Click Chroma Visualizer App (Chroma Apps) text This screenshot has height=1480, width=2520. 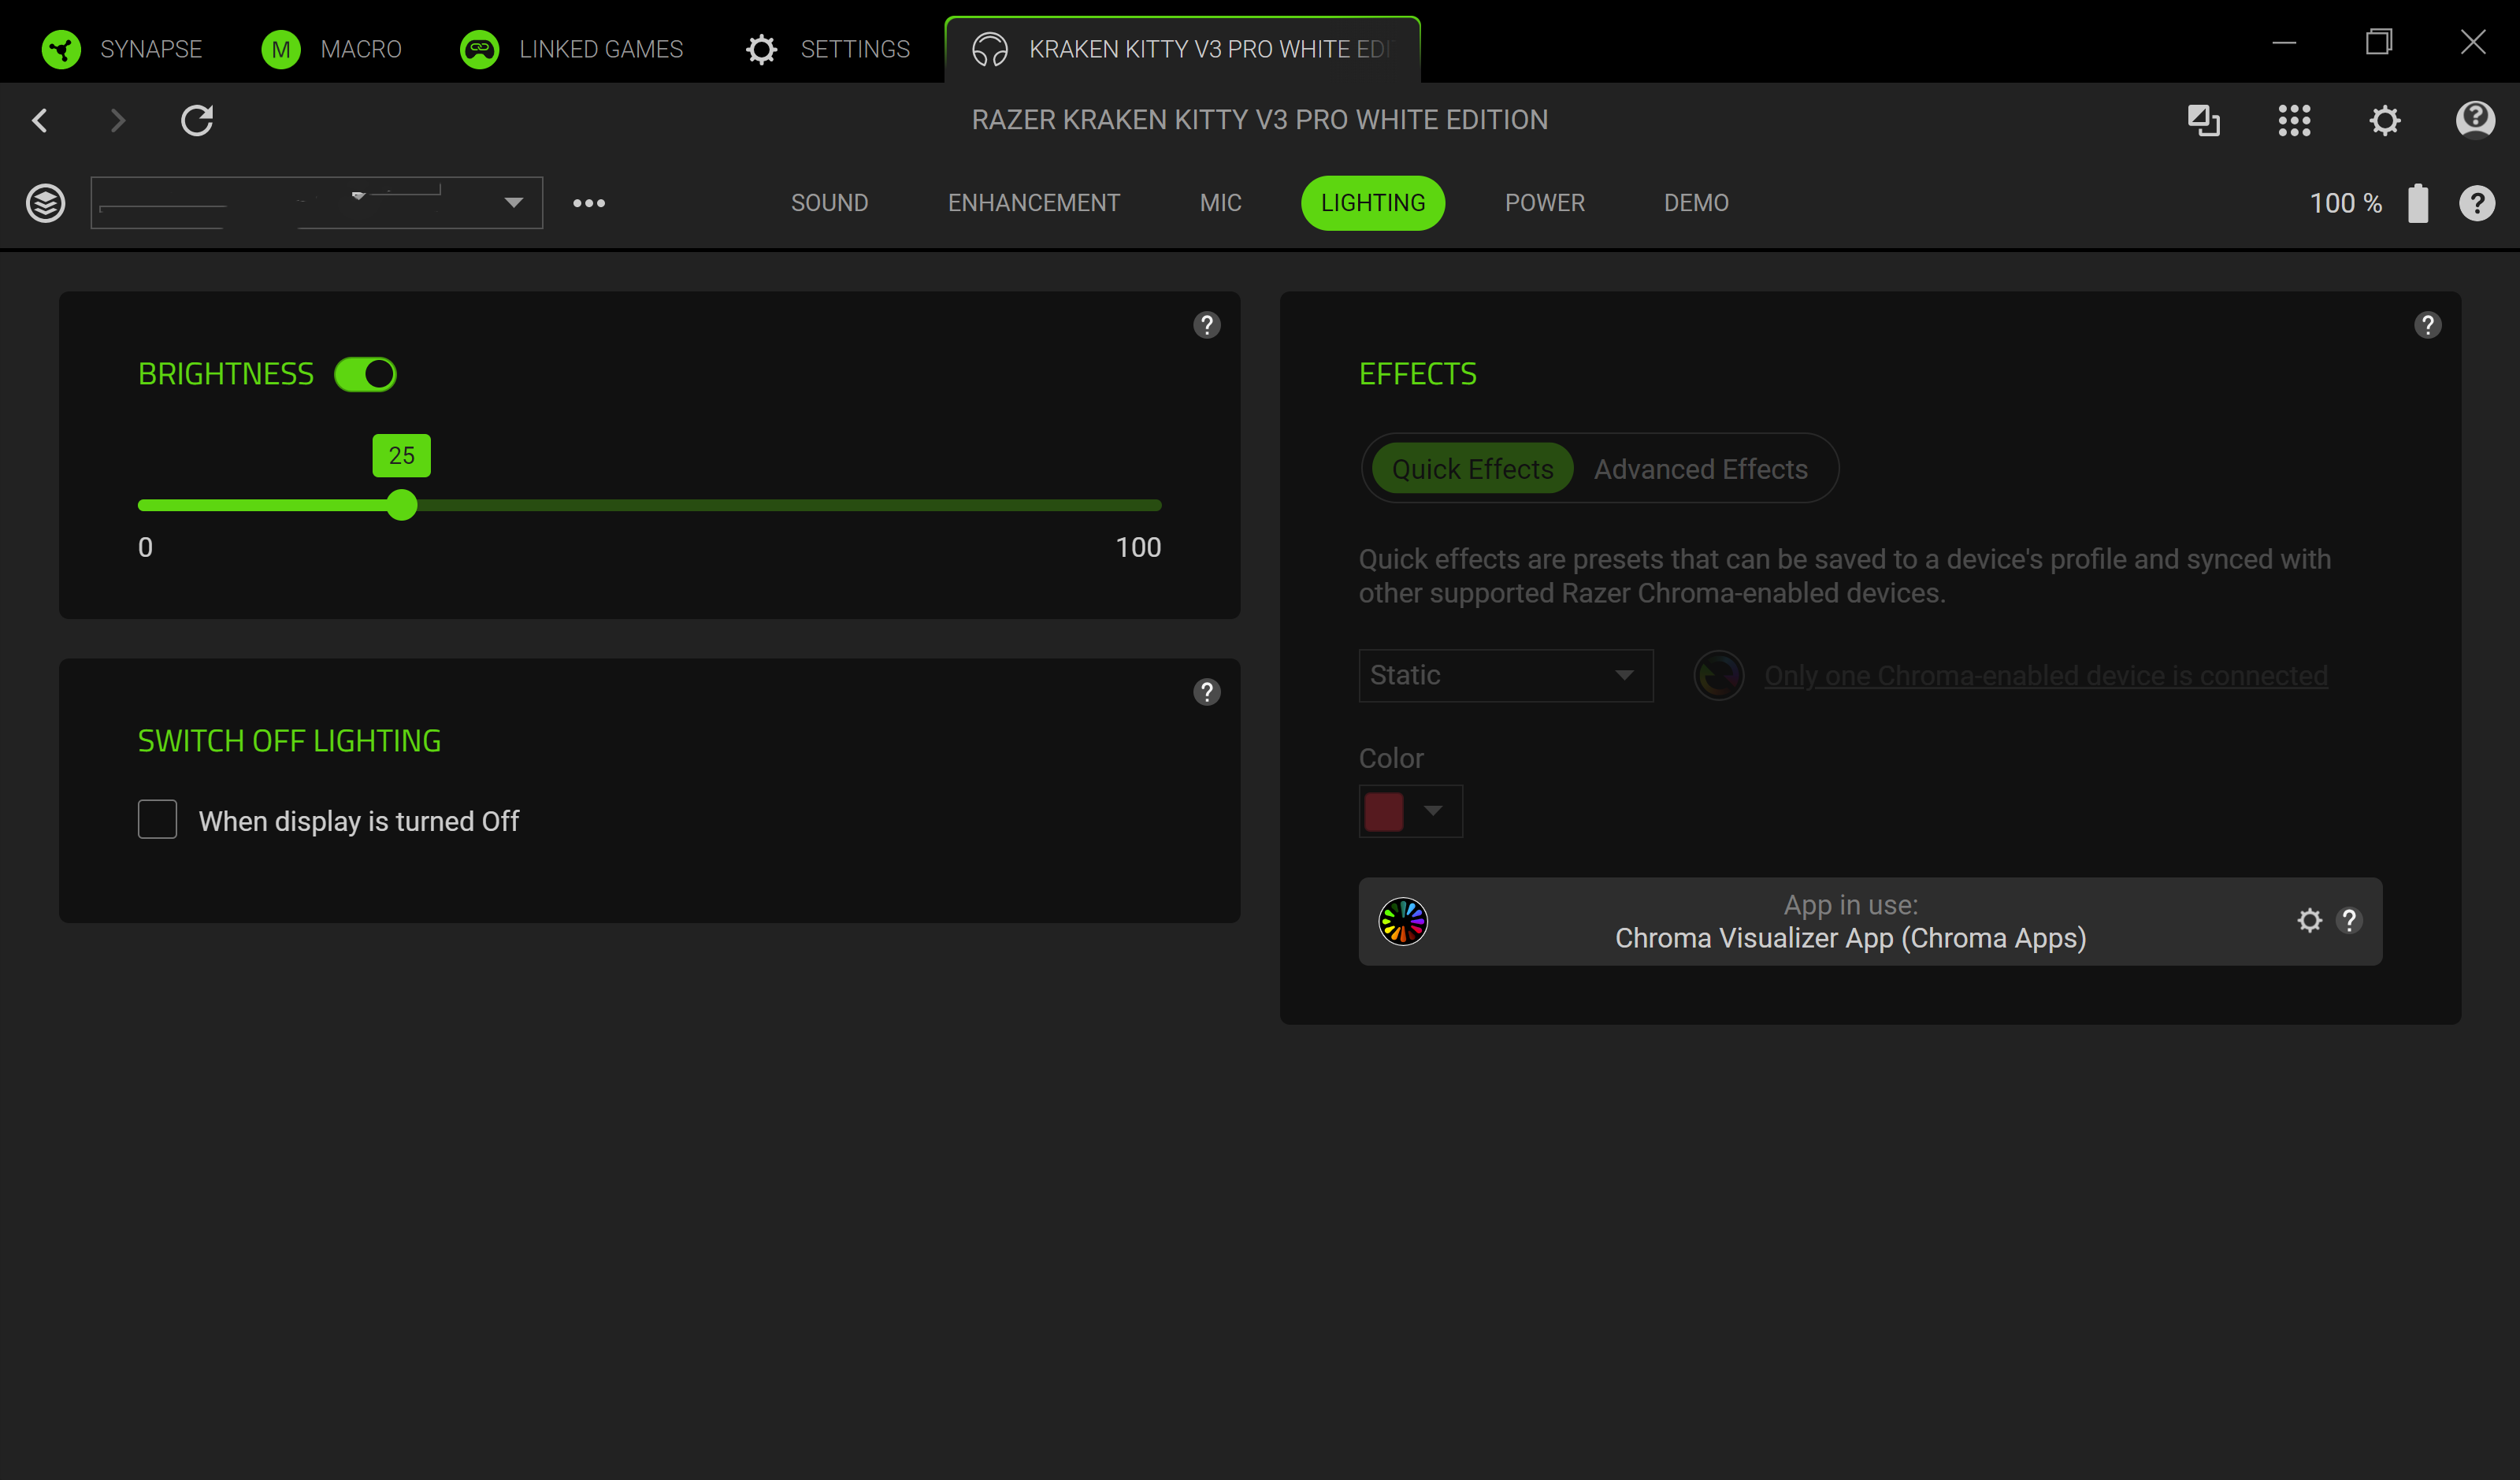[1850, 938]
